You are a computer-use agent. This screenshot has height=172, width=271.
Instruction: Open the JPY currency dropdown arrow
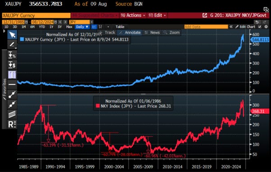91,22
